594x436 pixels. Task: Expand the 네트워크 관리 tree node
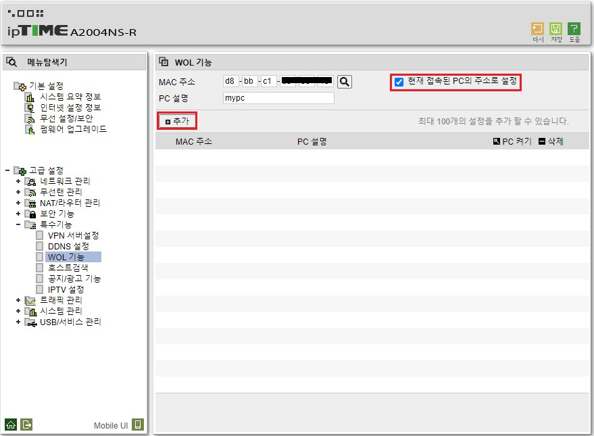coord(19,181)
